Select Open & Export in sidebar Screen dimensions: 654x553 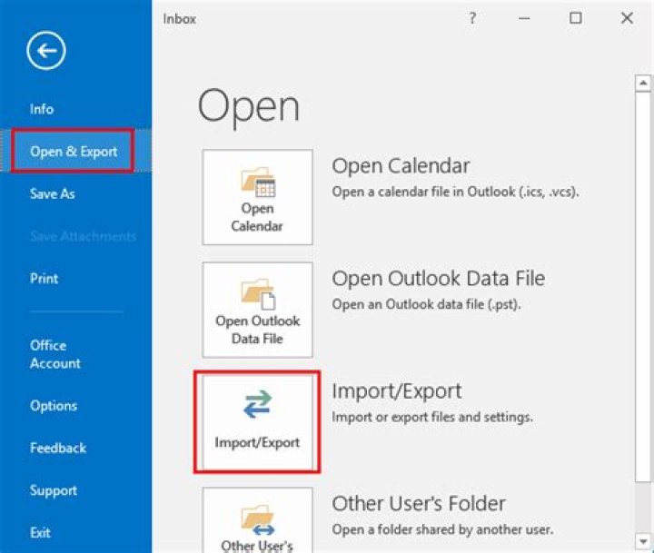point(74,152)
